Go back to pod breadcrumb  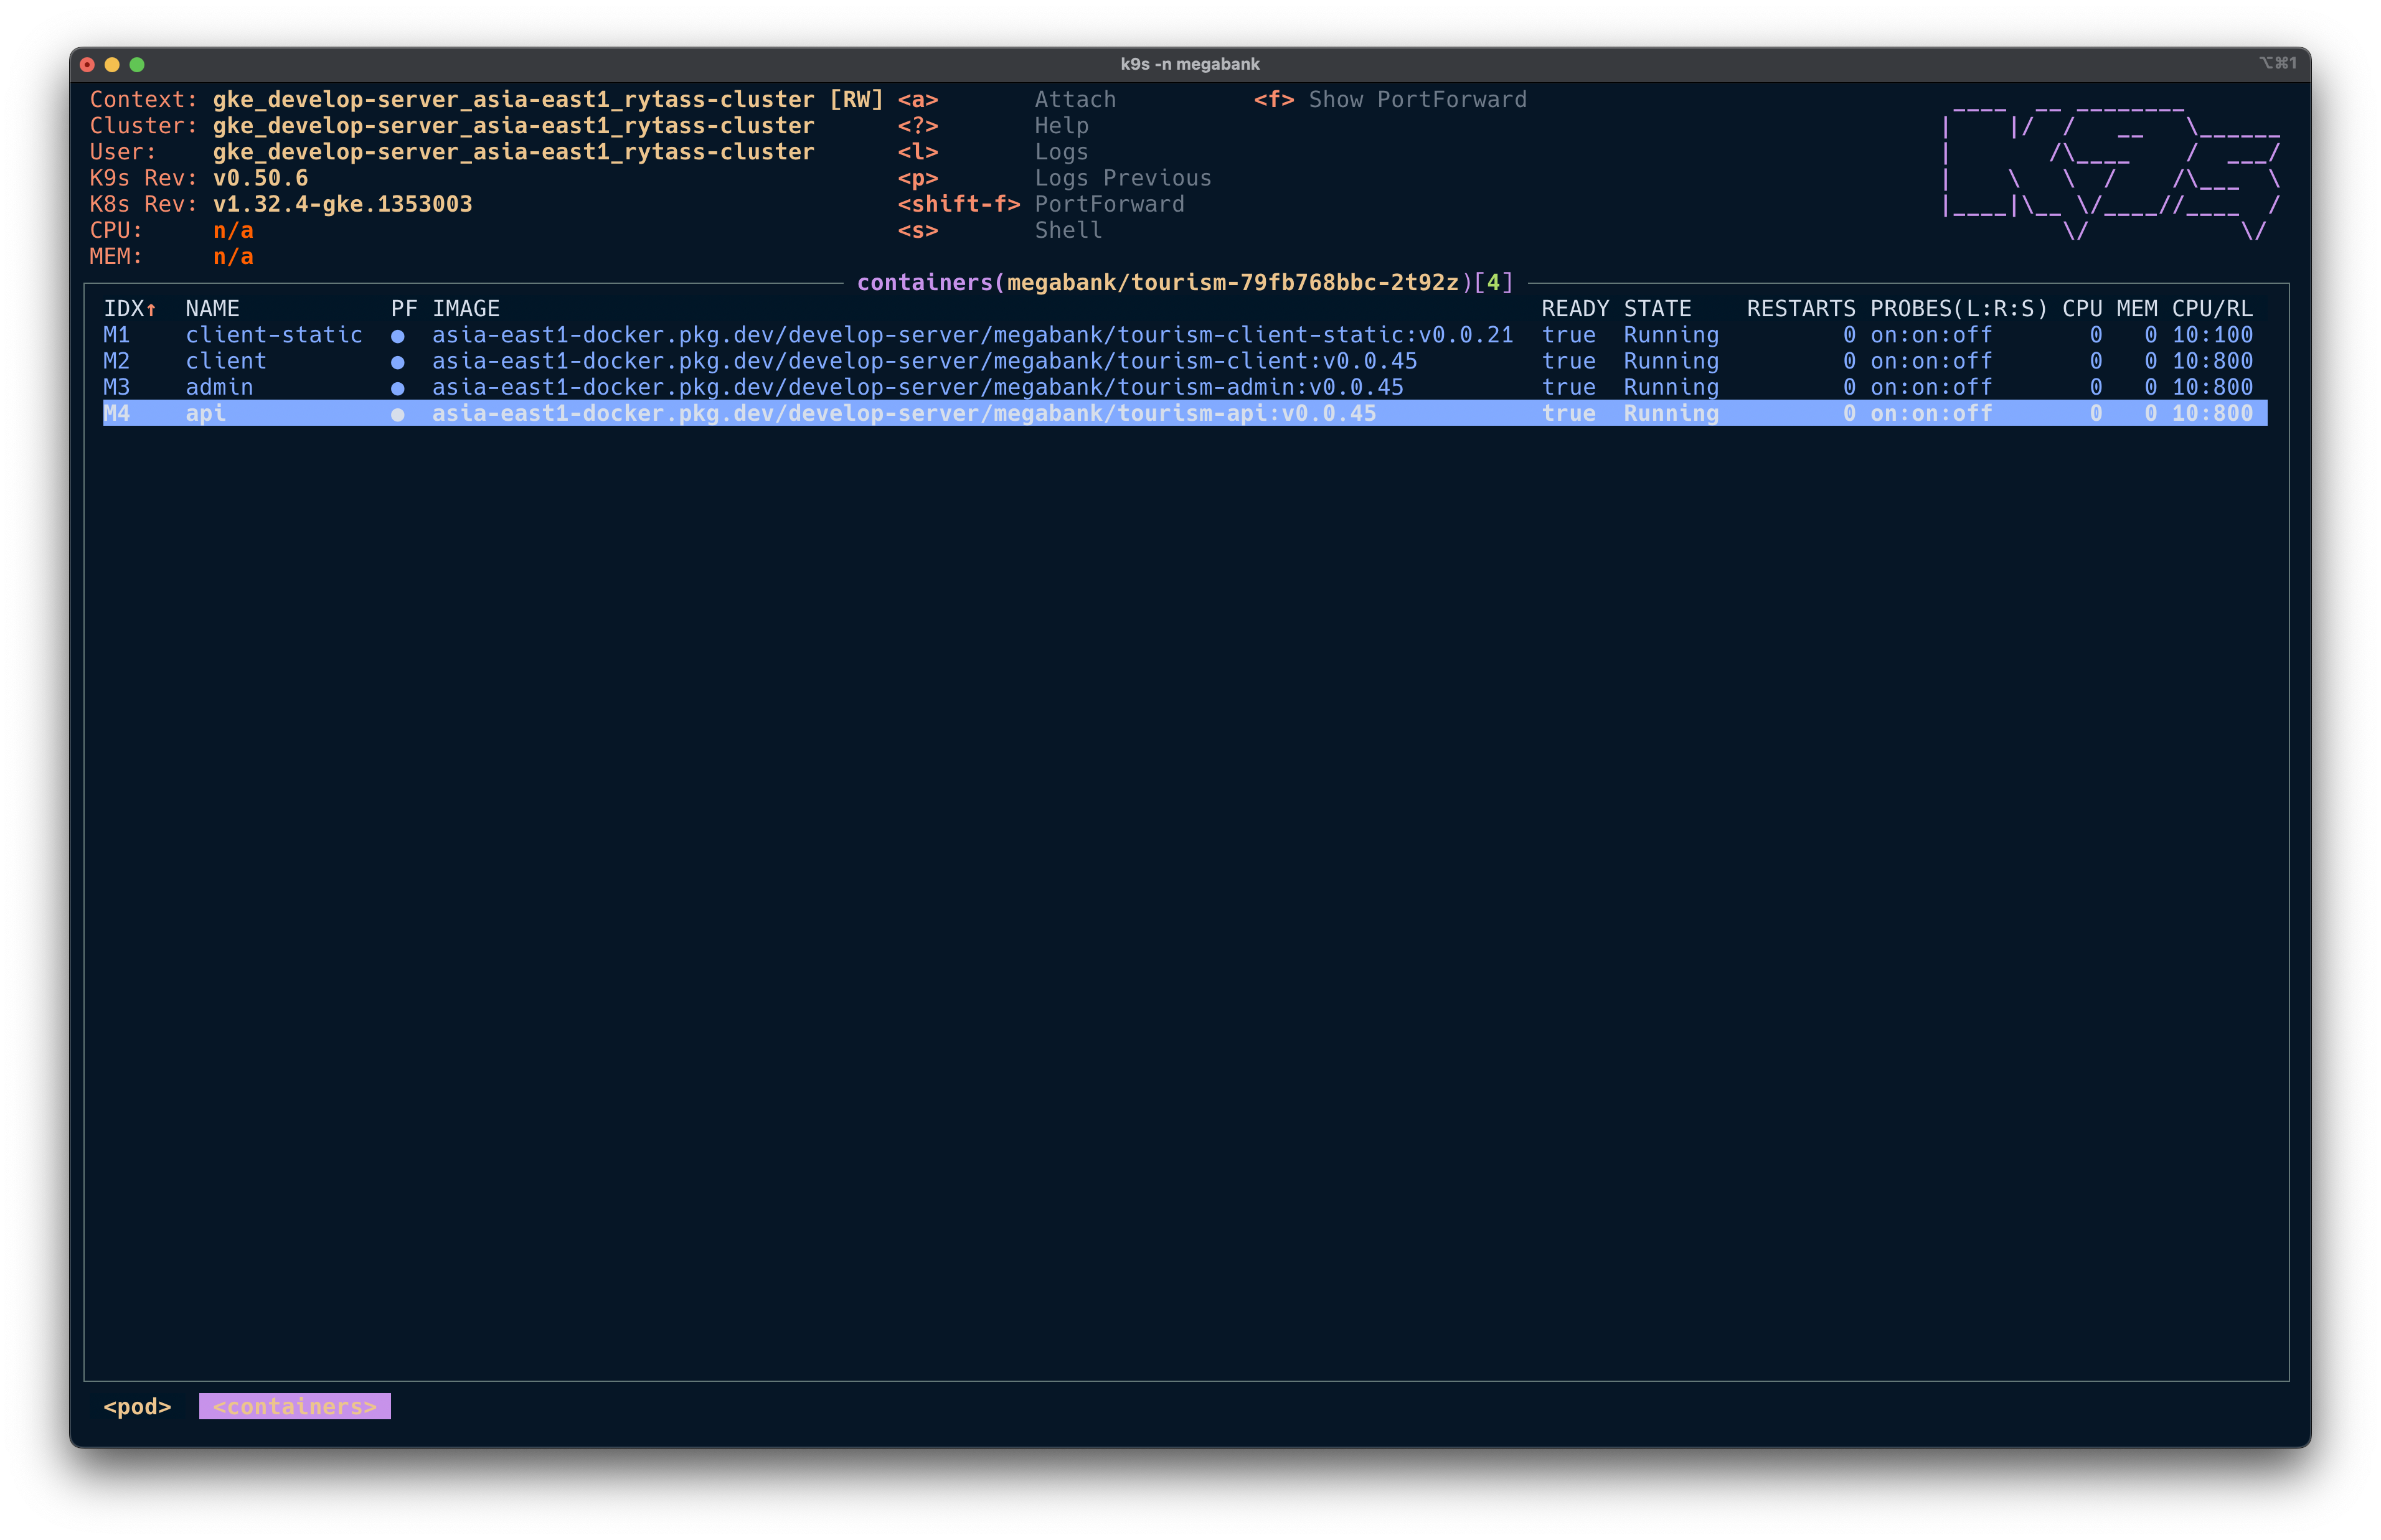[137, 1406]
